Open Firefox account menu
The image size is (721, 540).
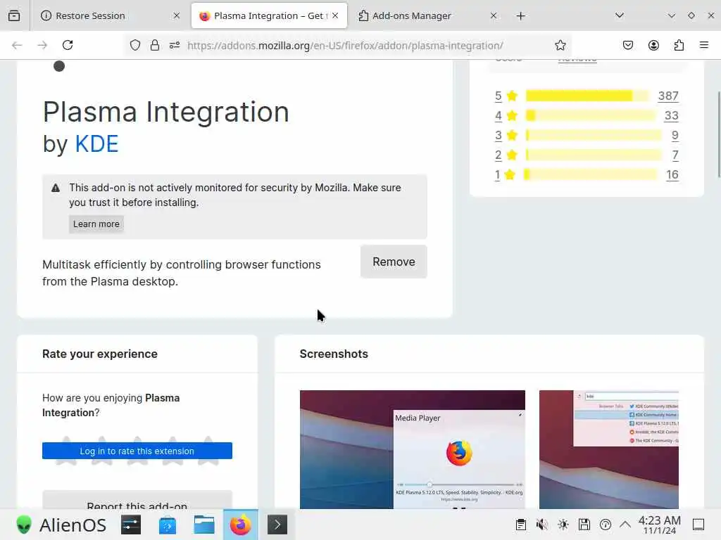tap(653, 45)
